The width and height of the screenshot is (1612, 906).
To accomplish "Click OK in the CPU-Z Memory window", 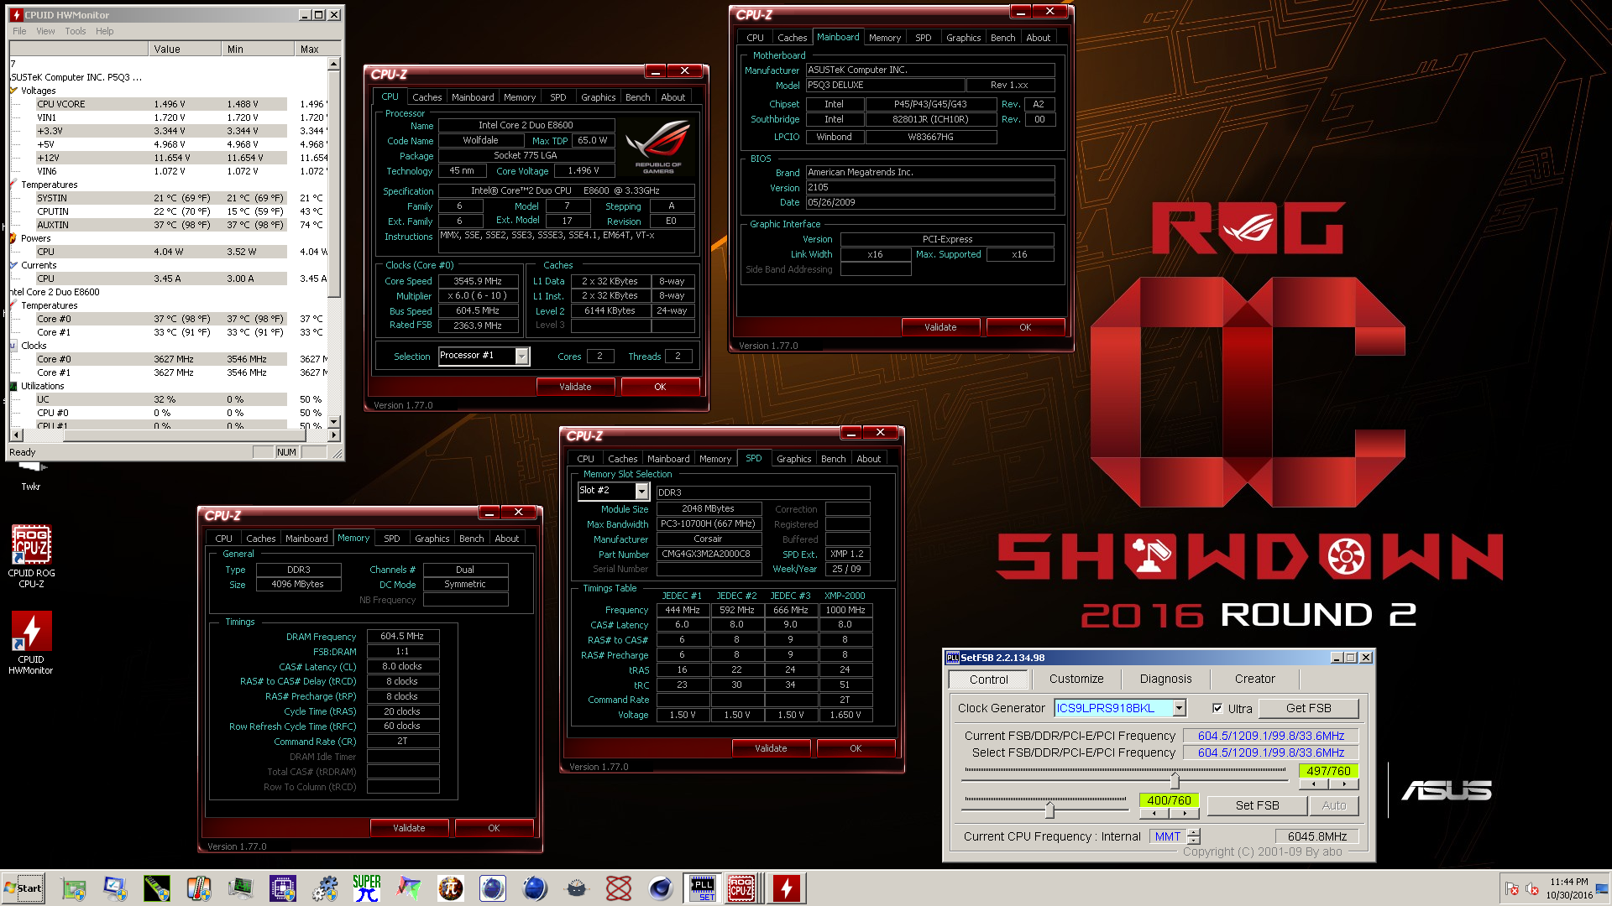I will pyautogui.click(x=494, y=828).
